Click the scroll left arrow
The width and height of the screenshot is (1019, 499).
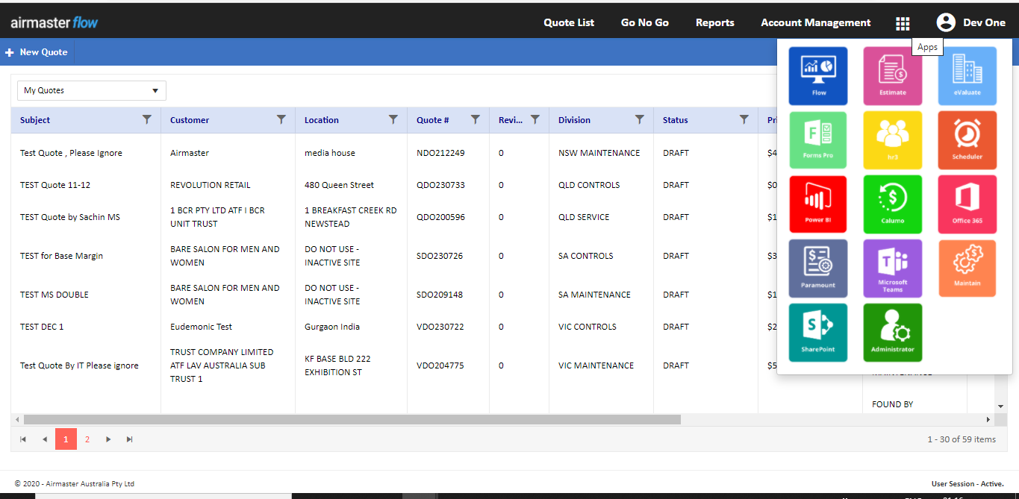click(17, 420)
